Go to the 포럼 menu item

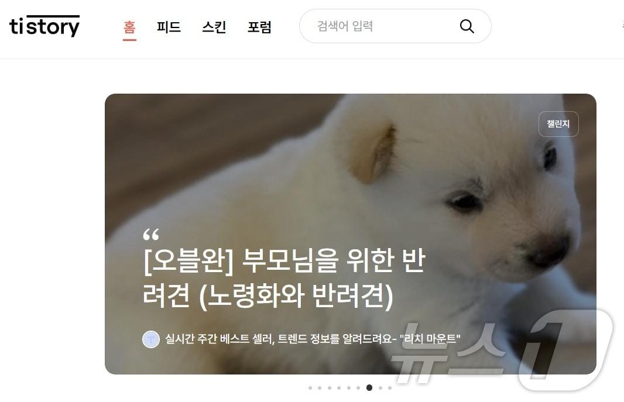pyautogui.click(x=259, y=27)
